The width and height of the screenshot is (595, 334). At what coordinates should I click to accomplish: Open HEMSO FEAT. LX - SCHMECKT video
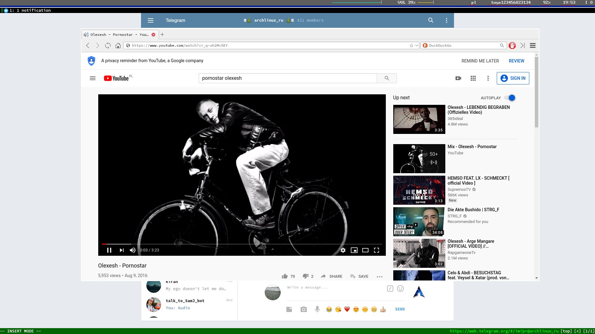(478, 181)
